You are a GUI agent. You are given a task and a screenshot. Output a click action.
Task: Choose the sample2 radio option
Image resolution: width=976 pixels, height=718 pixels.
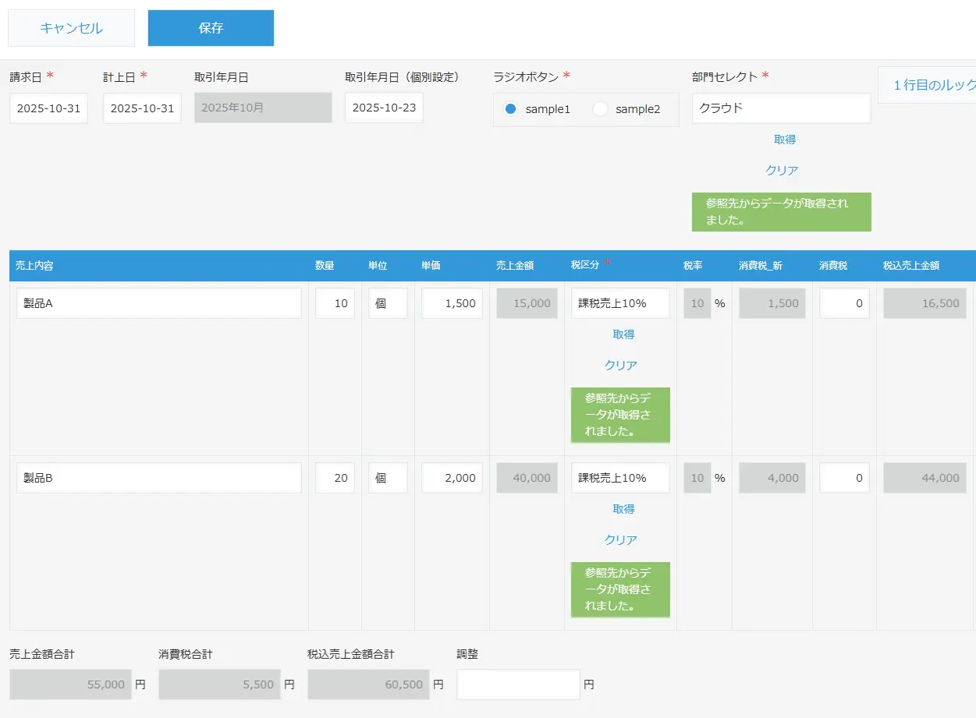point(601,109)
